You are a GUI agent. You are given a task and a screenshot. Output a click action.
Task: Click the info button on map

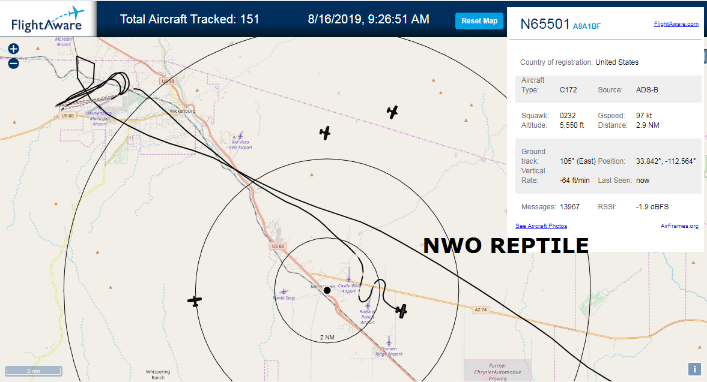[694, 369]
